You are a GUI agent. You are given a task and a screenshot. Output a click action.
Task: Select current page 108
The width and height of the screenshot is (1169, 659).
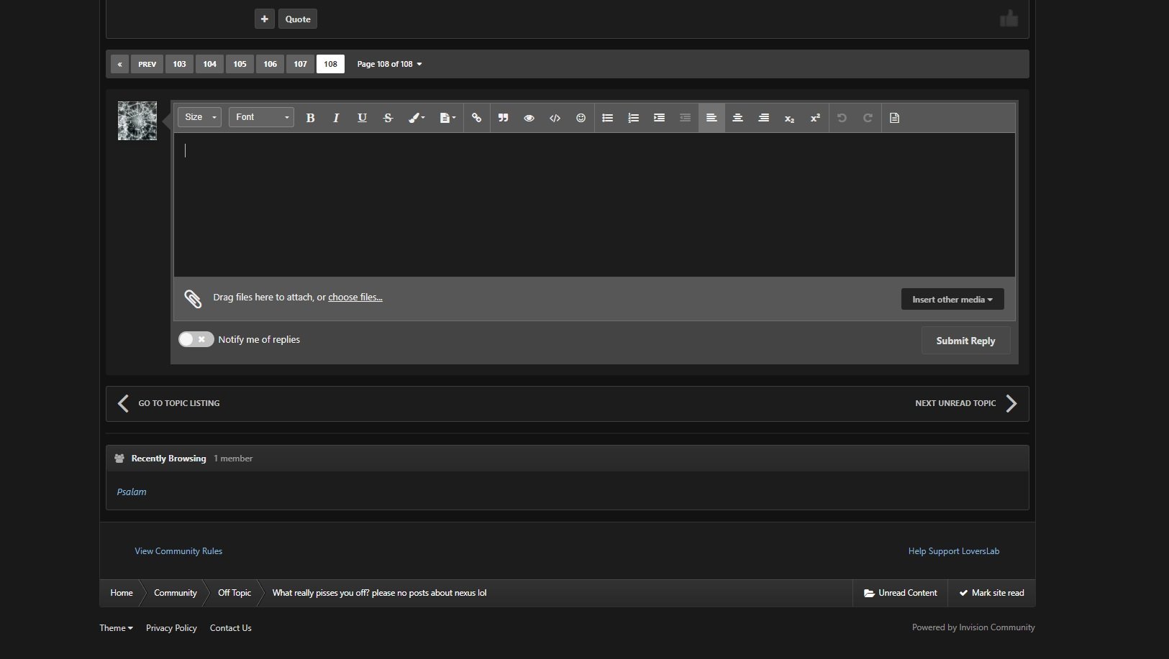pos(330,64)
